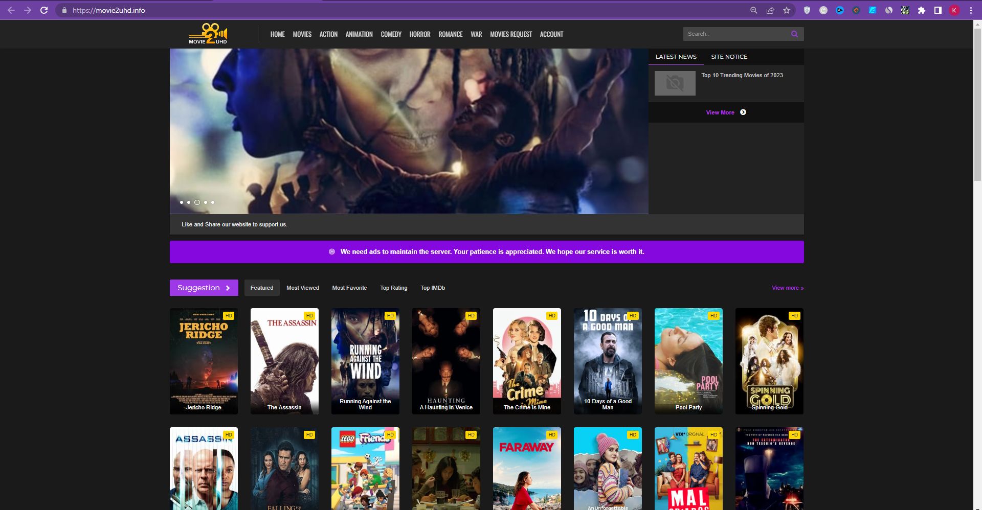
Task: Select the Top IMDb tab
Action: click(x=433, y=288)
